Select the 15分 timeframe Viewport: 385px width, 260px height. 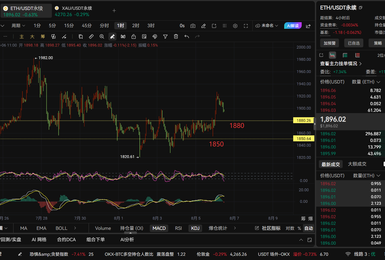point(69,26)
